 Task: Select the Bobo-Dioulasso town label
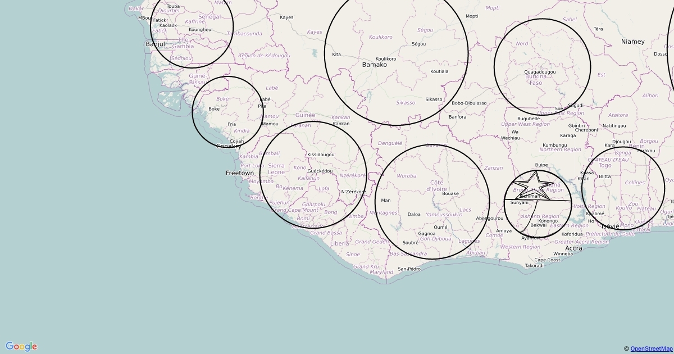469,103
